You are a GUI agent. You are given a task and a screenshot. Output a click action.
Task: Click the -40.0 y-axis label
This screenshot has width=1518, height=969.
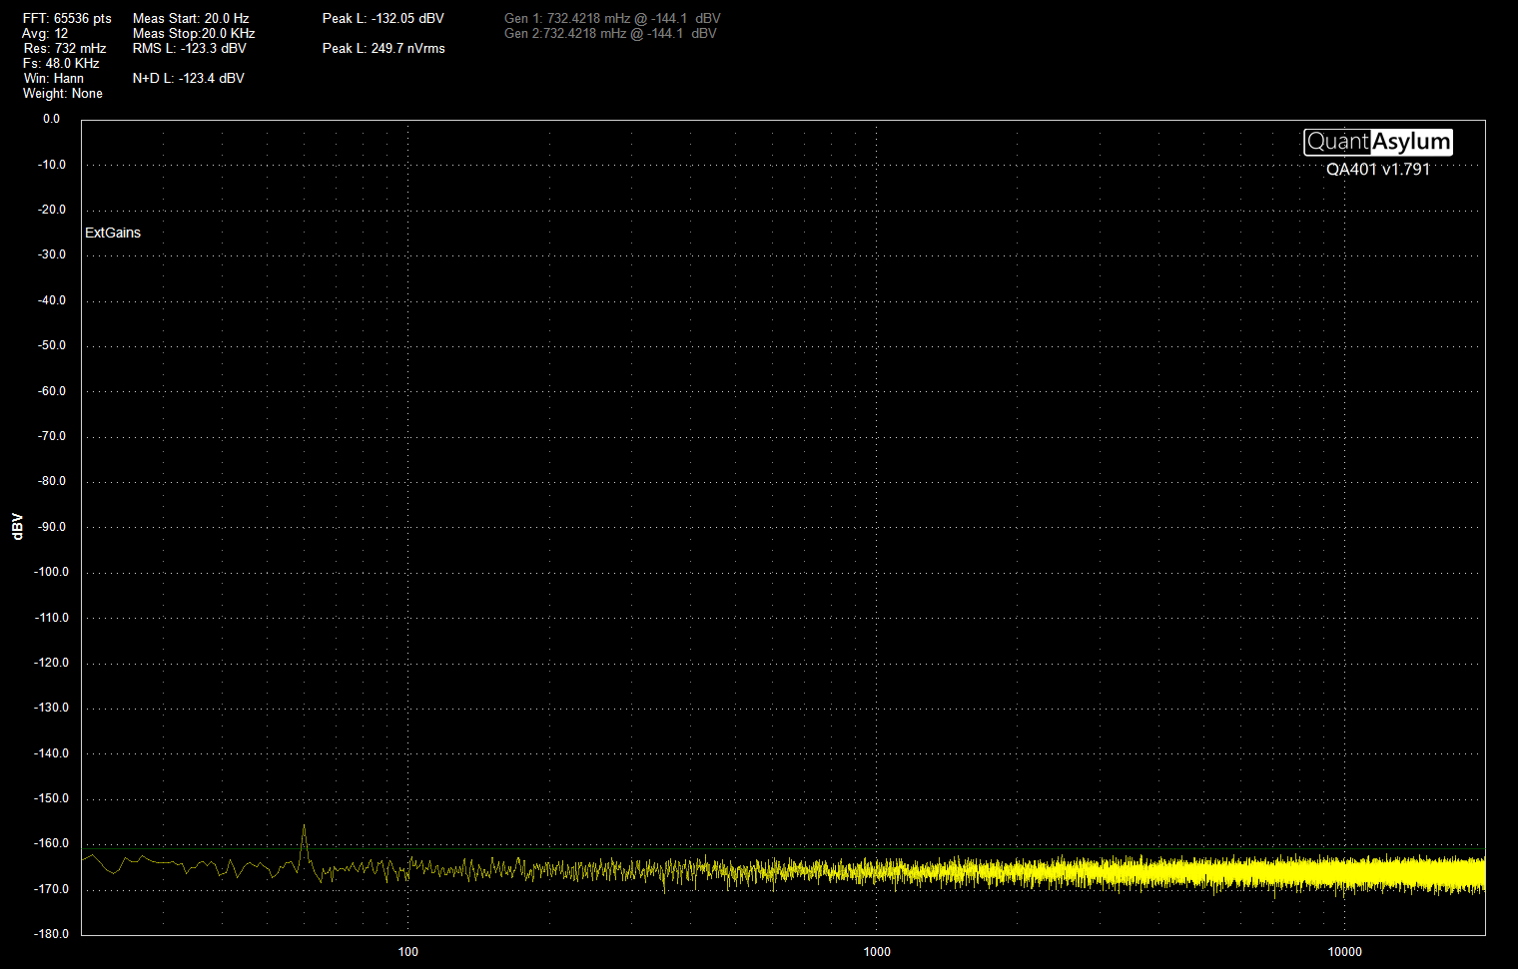pos(52,300)
